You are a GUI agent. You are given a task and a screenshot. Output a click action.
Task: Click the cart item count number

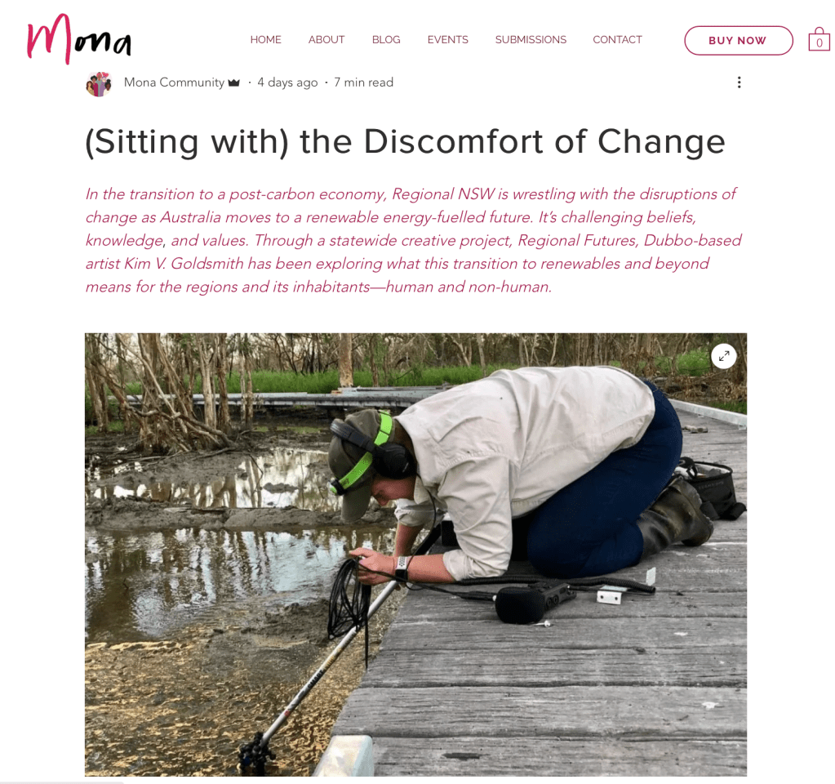pyautogui.click(x=819, y=42)
